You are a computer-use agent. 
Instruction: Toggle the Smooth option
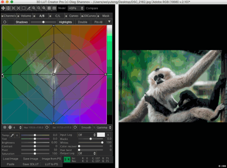click(x=86, y=127)
